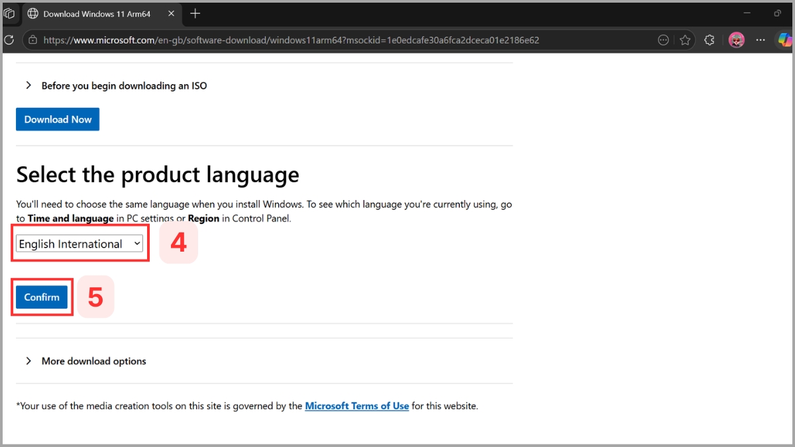795x447 pixels.
Task: Click the favorites star icon
Action: click(686, 40)
